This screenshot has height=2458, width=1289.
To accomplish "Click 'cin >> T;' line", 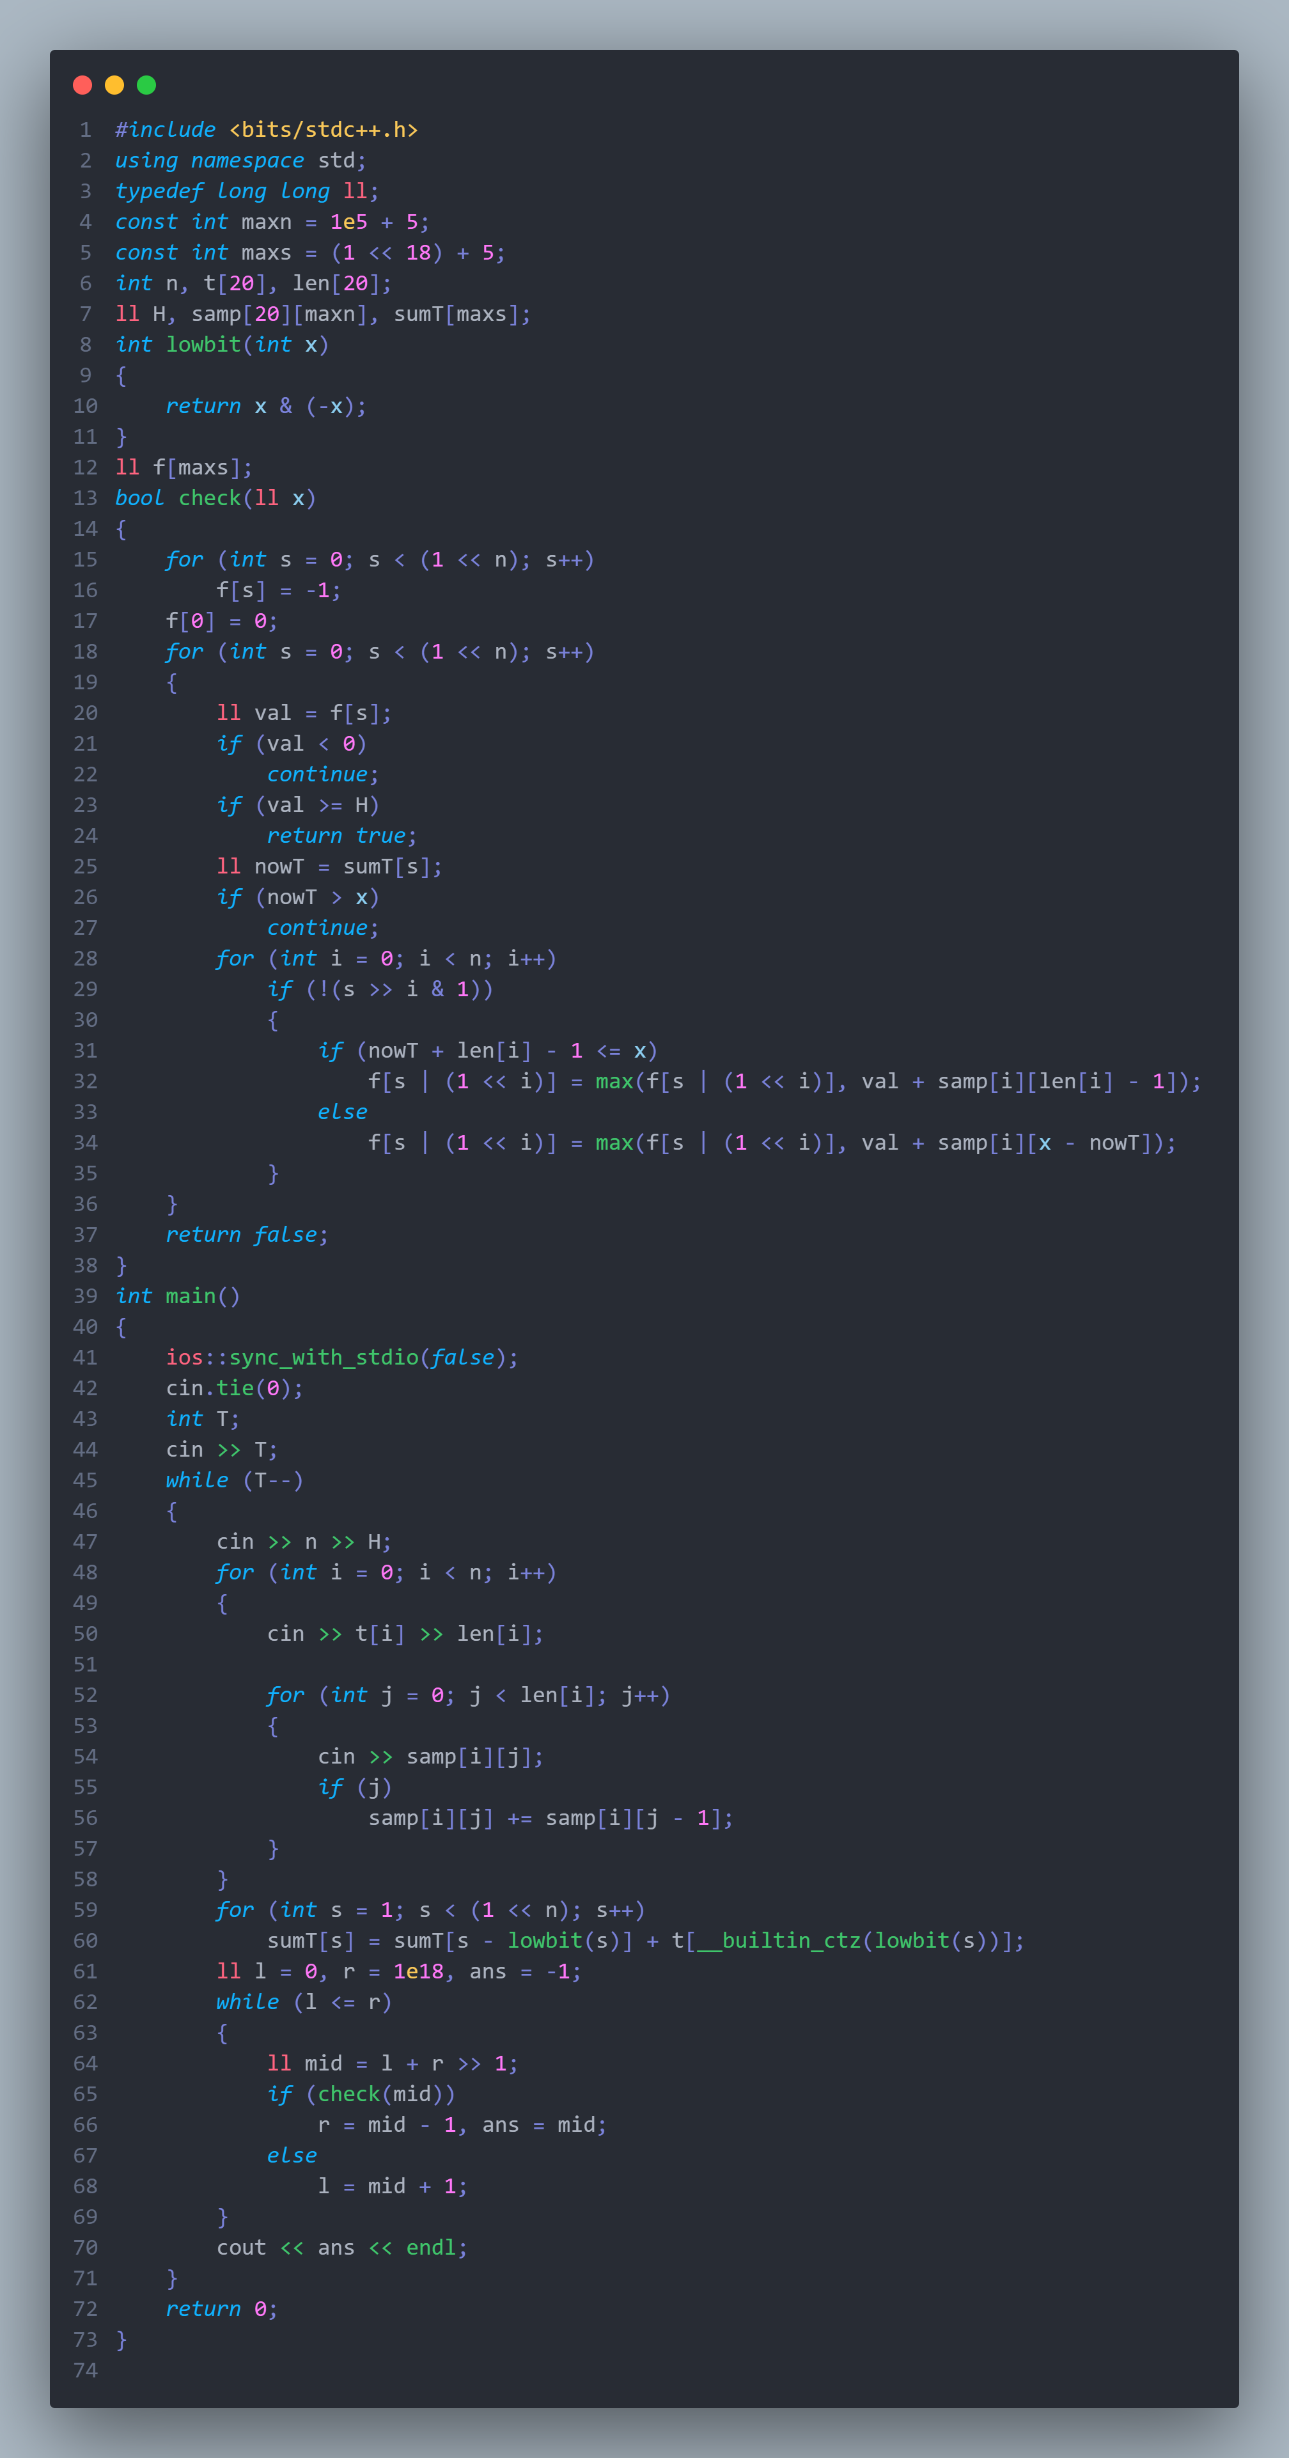I will click(x=221, y=1450).
